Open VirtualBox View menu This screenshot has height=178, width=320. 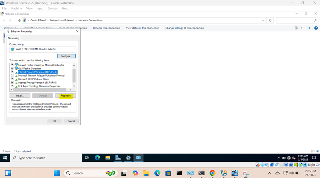pyautogui.click(x=29, y=8)
